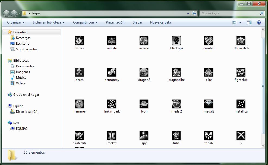The height and width of the screenshot is (165, 268).
Task: Change view using the view icon button
Action: [234, 22]
